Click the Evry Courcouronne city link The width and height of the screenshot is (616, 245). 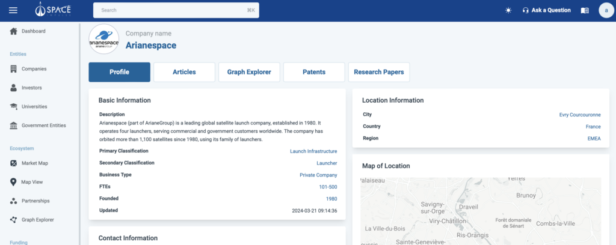tap(580, 115)
